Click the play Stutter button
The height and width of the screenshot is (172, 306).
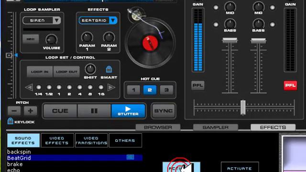click(128, 111)
